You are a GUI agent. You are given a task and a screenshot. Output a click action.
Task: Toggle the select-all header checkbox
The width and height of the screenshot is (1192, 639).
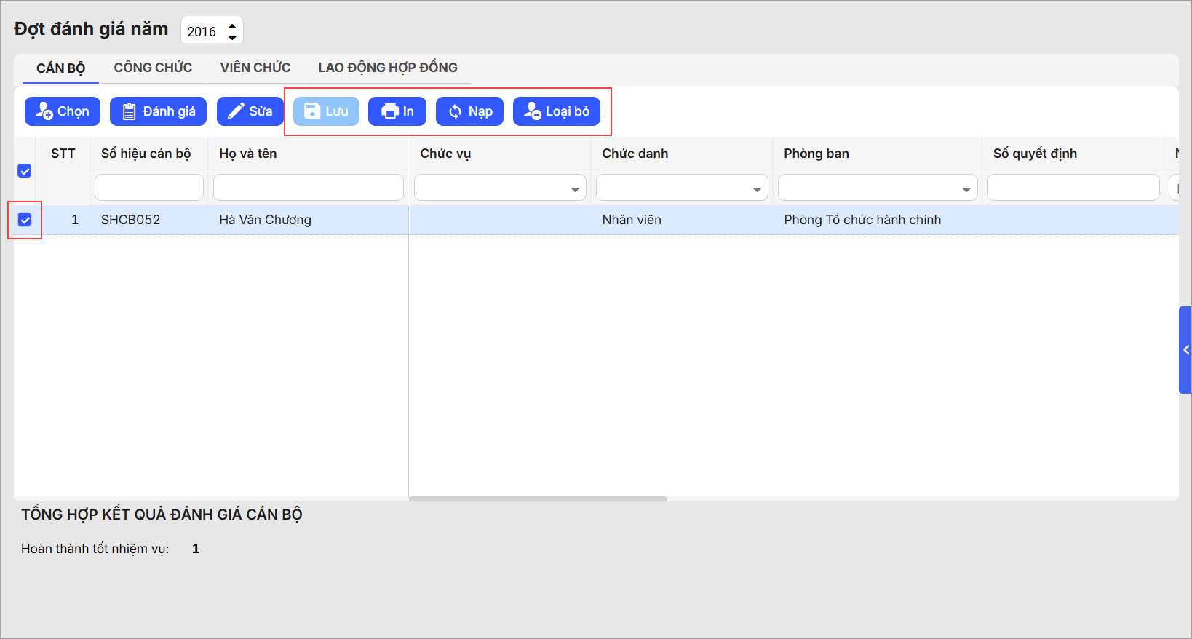point(25,171)
